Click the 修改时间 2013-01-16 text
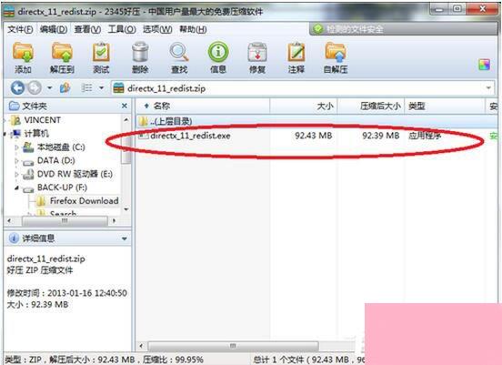The image size is (502, 365). pos(67,293)
